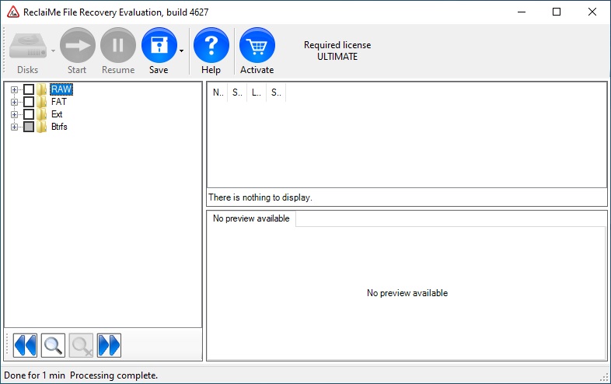
Task: Click the next double-right-arrow button
Action: point(109,345)
